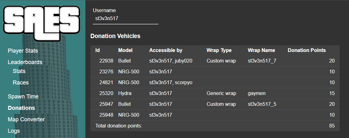The height and width of the screenshot is (138, 349).
Task: Open the Races leaderboard
Action: (20, 83)
